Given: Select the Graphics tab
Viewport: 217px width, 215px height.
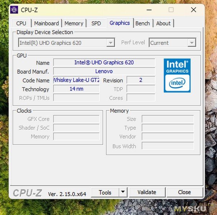Looking at the screenshot, I should pos(120,23).
